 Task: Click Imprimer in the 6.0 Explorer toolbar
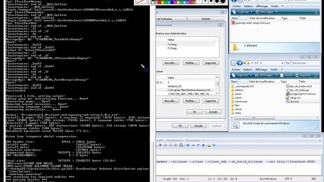pyautogui.click(x=303, y=75)
